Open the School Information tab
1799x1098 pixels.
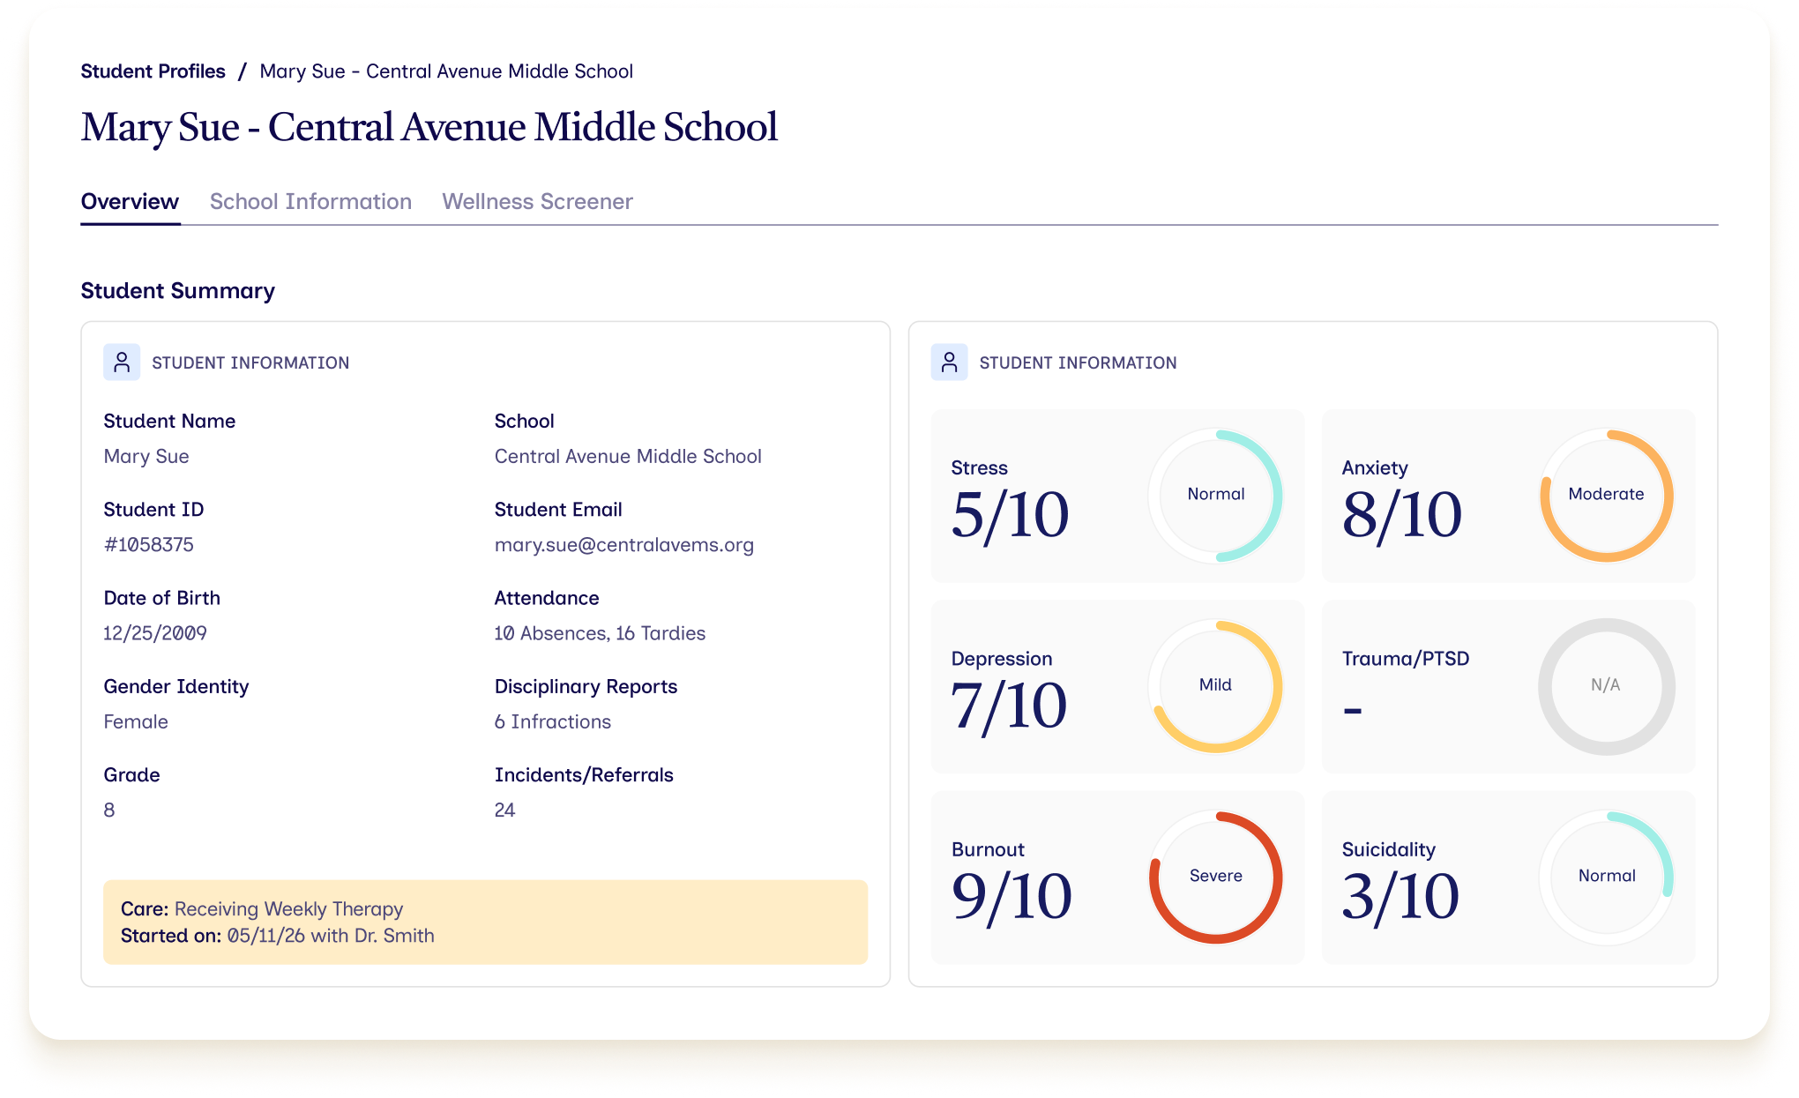coord(310,202)
